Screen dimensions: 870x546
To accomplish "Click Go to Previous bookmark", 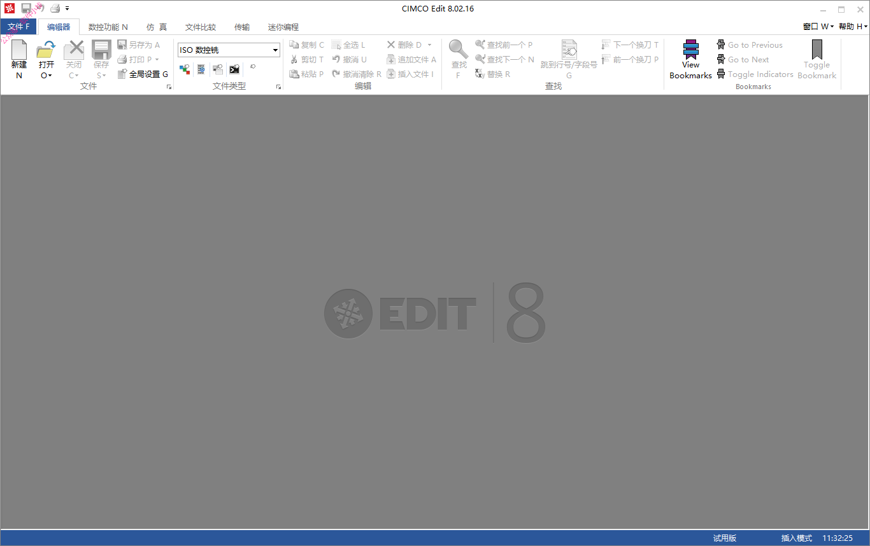I will (750, 45).
